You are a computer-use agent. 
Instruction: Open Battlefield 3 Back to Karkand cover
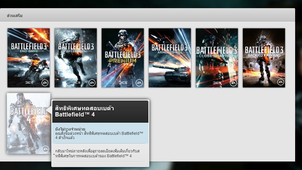[x=264, y=58]
